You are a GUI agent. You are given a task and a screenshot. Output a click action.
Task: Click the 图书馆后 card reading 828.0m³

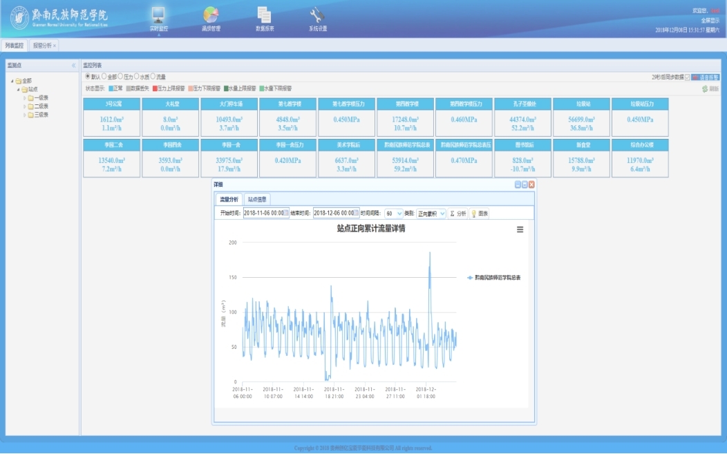point(522,158)
